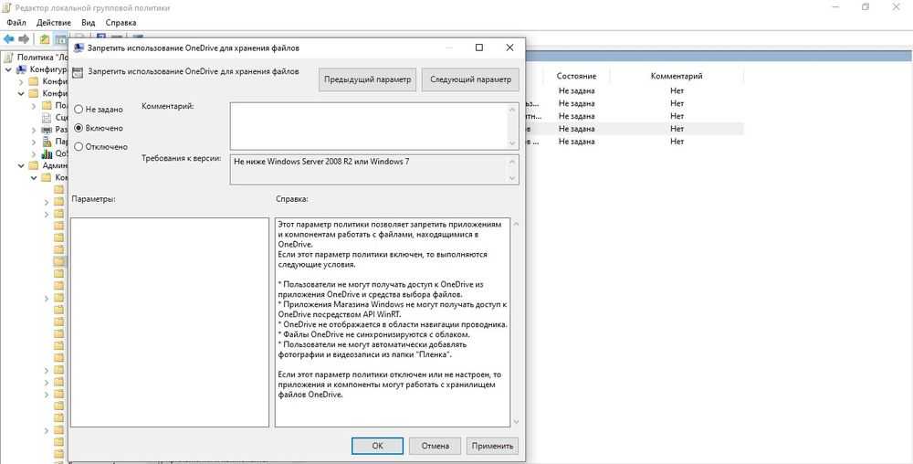The height and width of the screenshot is (464, 913).
Task: Click the padlock icon beside 'Пар' node
Action: [47, 142]
